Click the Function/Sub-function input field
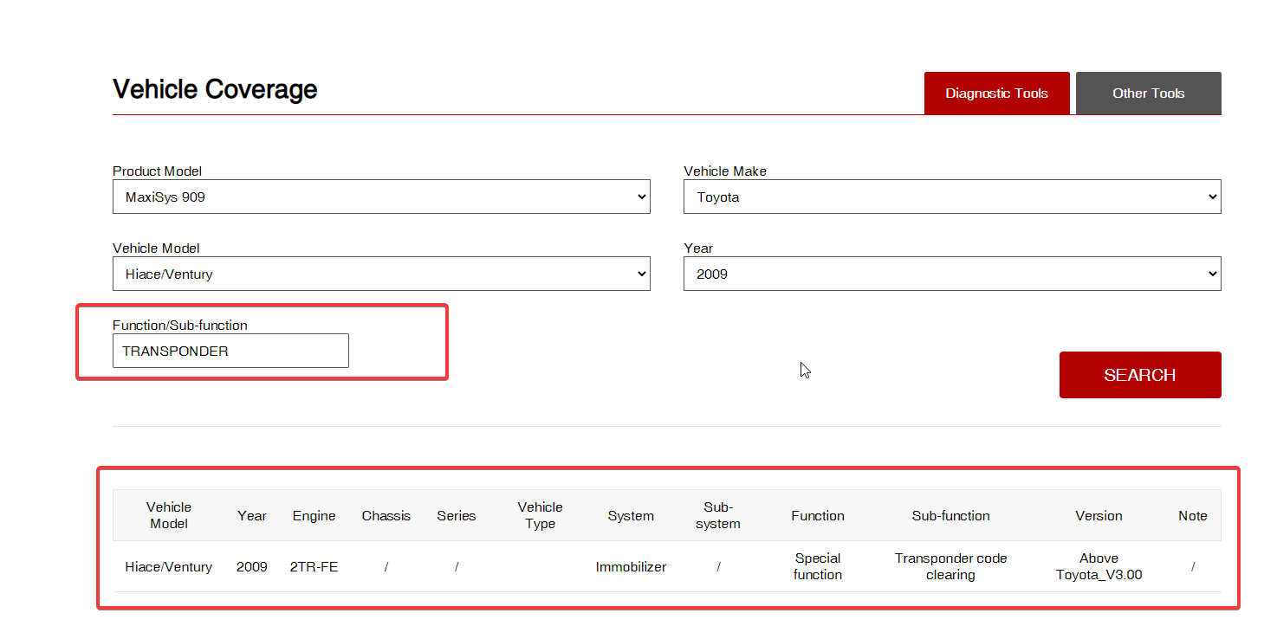The height and width of the screenshot is (626, 1264). (x=230, y=351)
